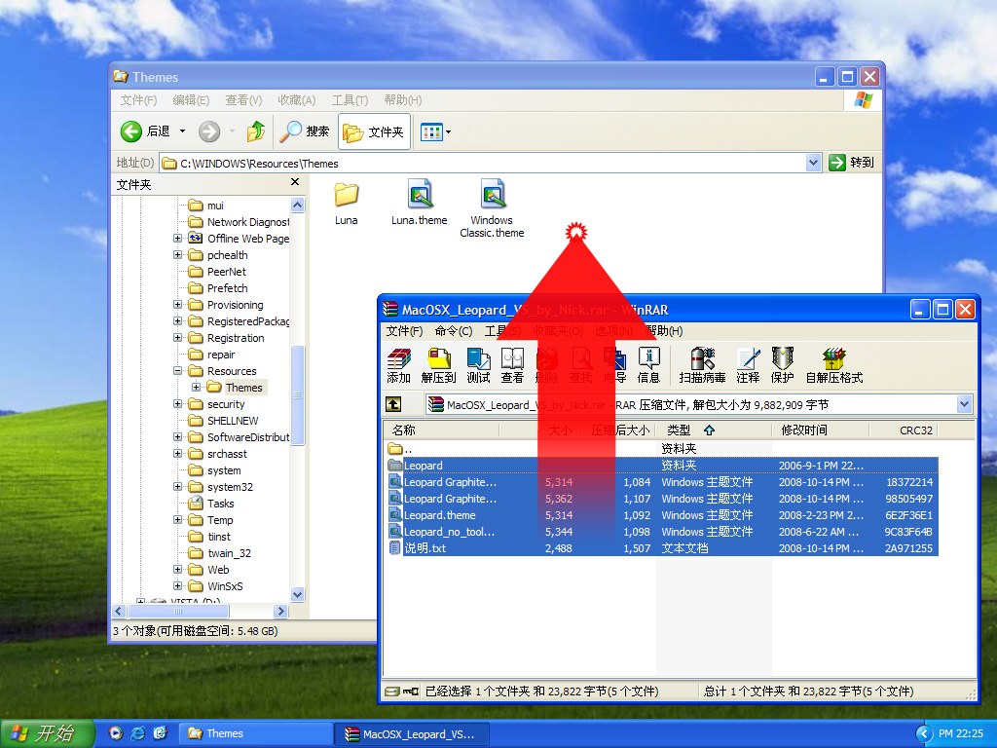Click the folder tree scroll-right arrow
This screenshot has height=748, width=997.
tap(280, 612)
